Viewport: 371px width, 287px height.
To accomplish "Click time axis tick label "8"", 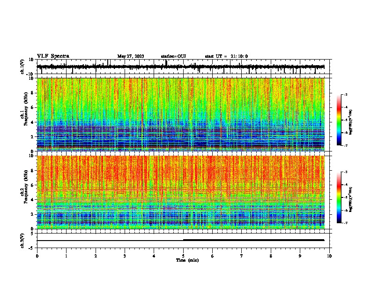I will point(271,256).
